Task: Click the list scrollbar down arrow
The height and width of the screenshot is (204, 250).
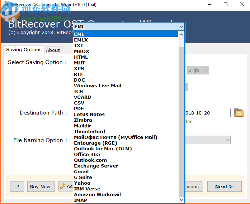Action: point(181,200)
